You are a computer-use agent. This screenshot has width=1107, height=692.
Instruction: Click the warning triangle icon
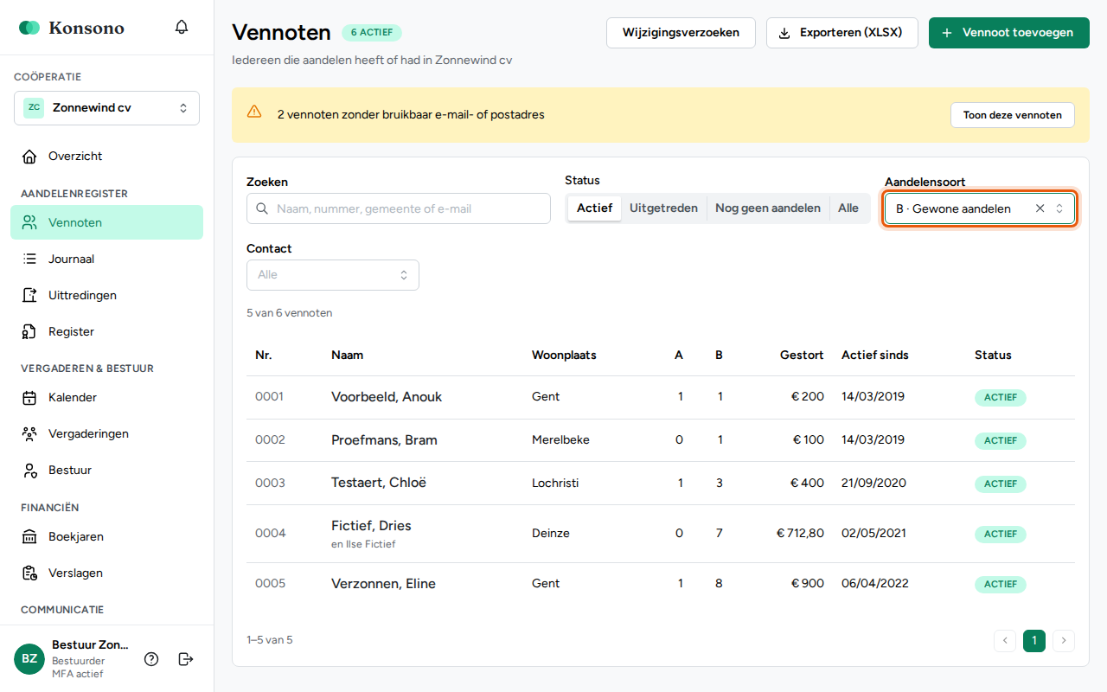pyautogui.click(x=254, y=112)
